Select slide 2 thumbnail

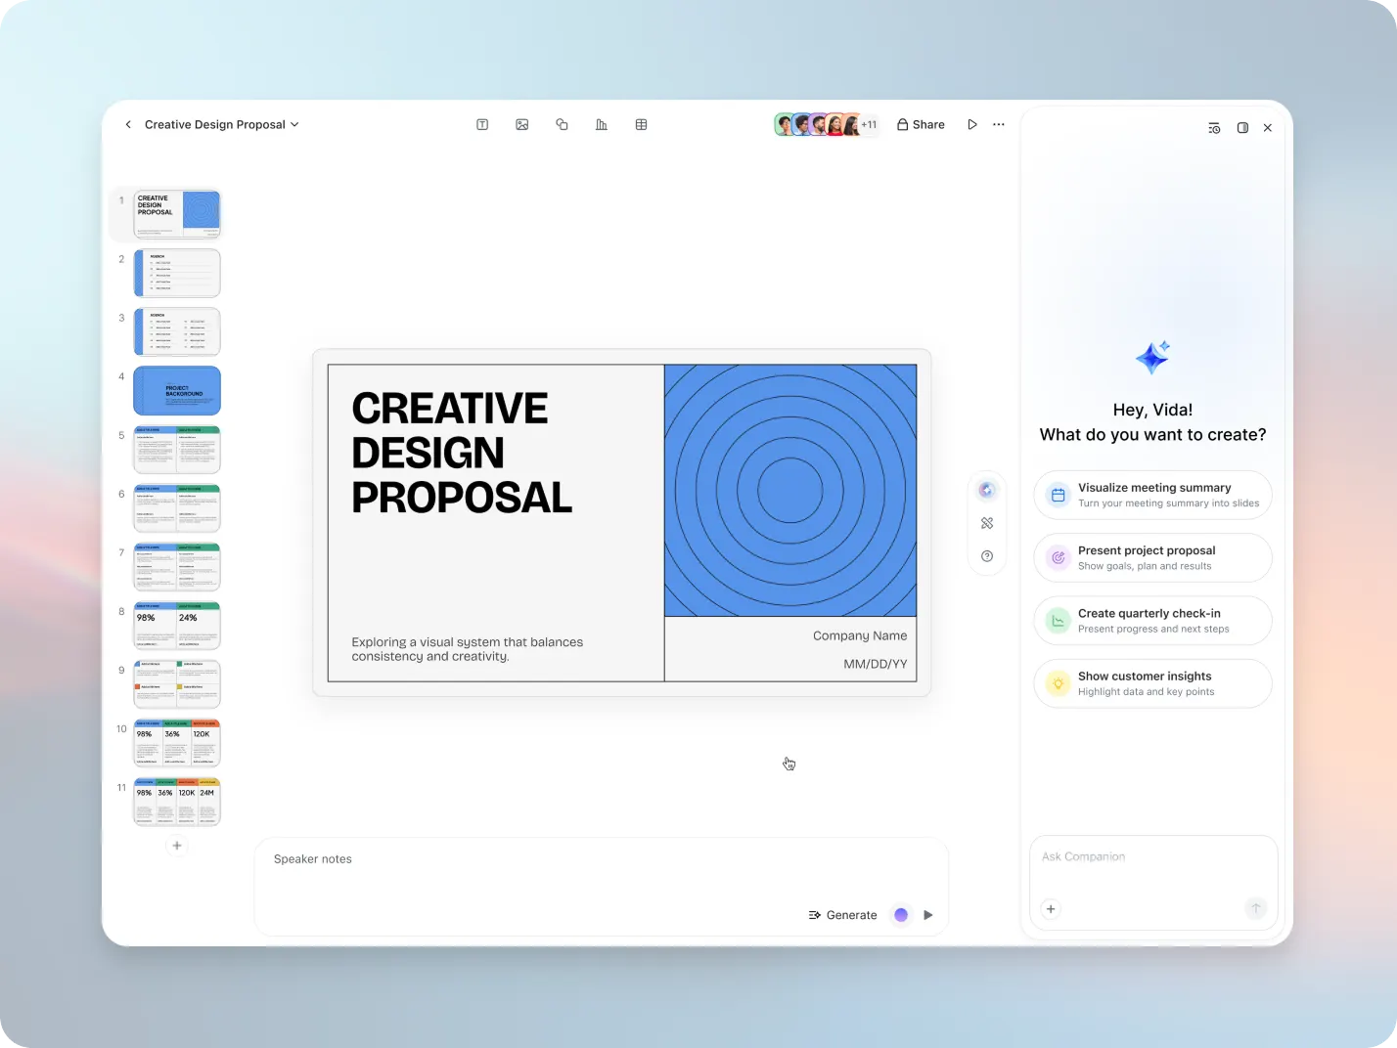(x=177, y=273)
